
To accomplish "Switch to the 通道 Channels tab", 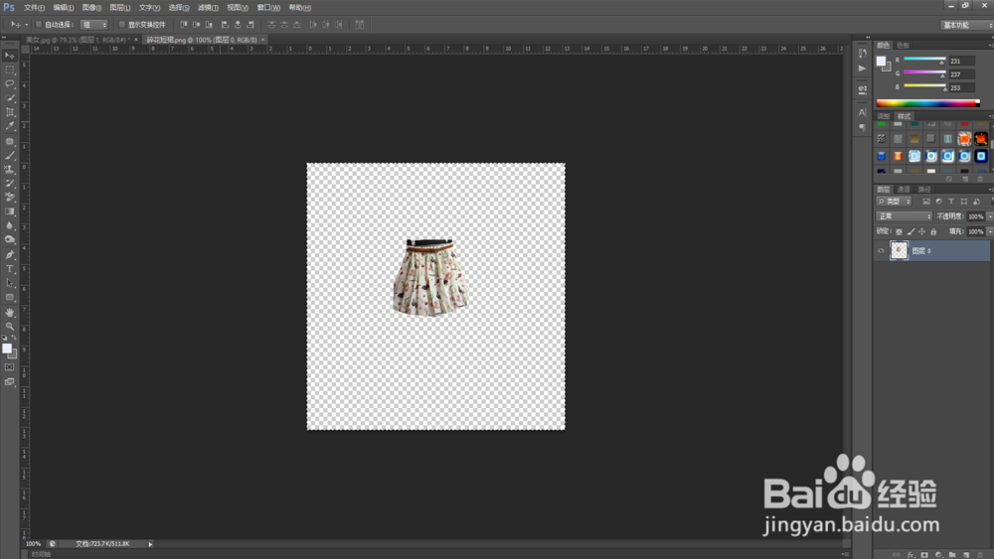I will pos(904,190).
